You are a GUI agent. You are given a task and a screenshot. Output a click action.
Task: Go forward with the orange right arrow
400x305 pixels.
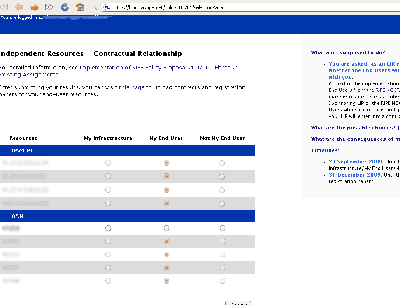pyautogui.click(x=34, y=7)
